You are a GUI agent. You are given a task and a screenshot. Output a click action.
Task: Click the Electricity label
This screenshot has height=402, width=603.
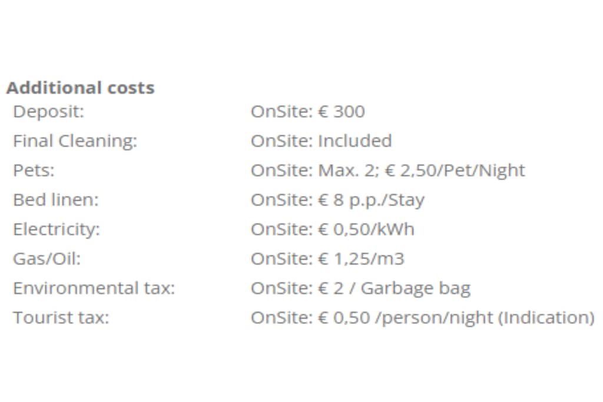pyautogui.click(x=57, y=230)
